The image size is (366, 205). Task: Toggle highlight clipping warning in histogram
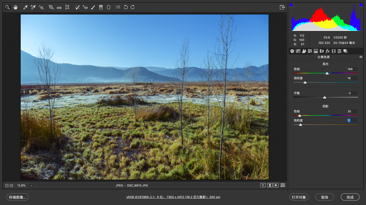coord(361,5)
